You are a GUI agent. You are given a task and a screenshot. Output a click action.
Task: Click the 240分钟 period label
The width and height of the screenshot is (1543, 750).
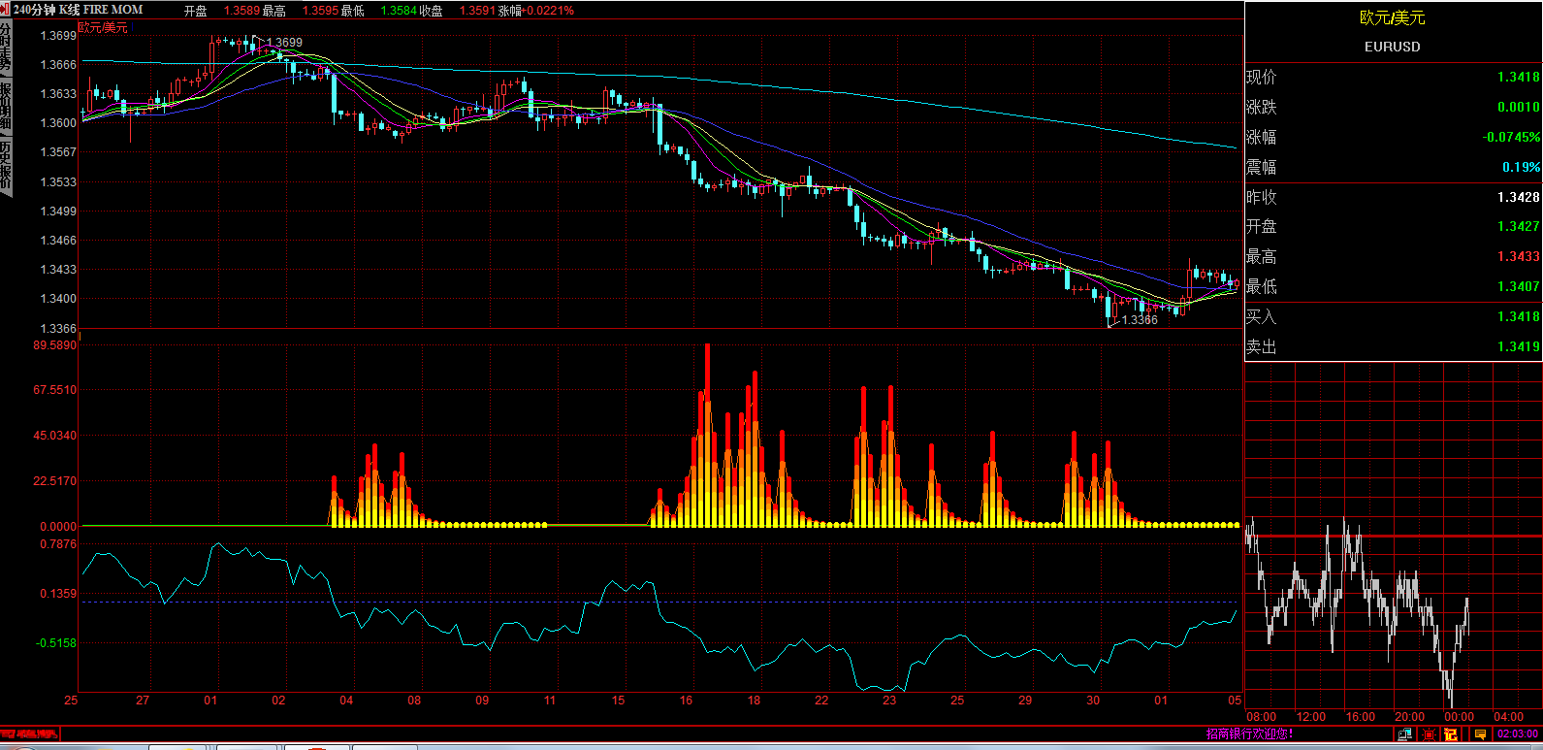click(34, 10)
